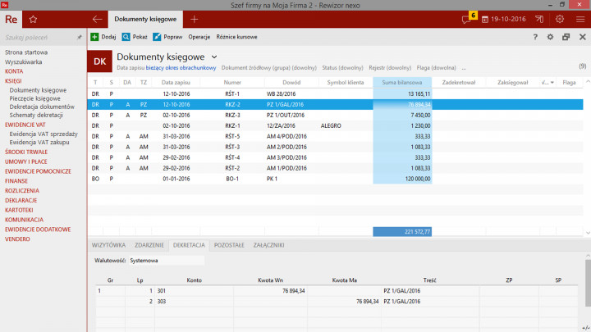
Task: Open the hamburger menu in title bar
Action: point(580,19)
